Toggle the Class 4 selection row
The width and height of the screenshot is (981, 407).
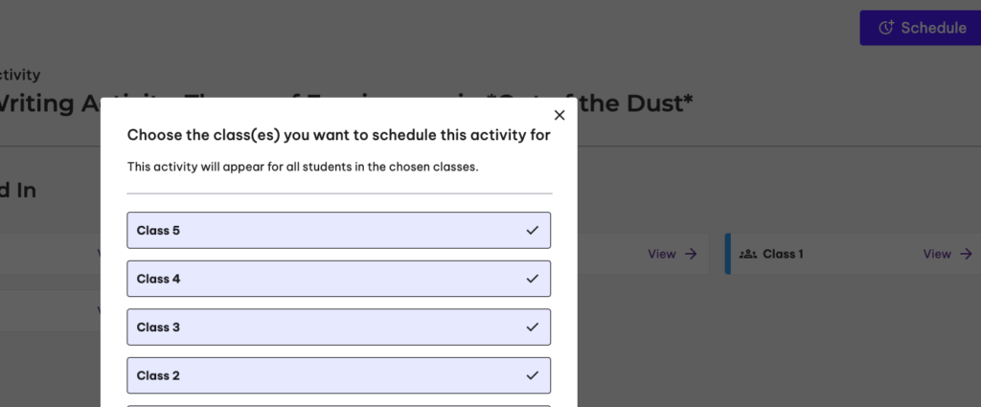tap(338, 279)
